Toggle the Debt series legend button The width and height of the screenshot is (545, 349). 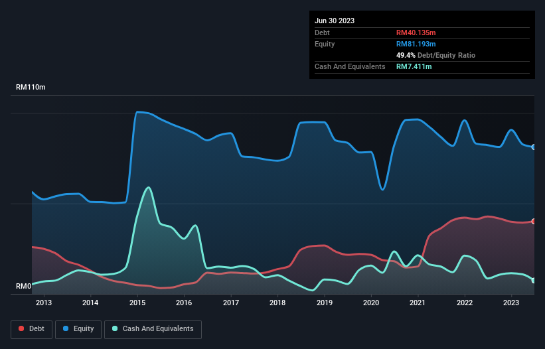click(x=32, y=329)
